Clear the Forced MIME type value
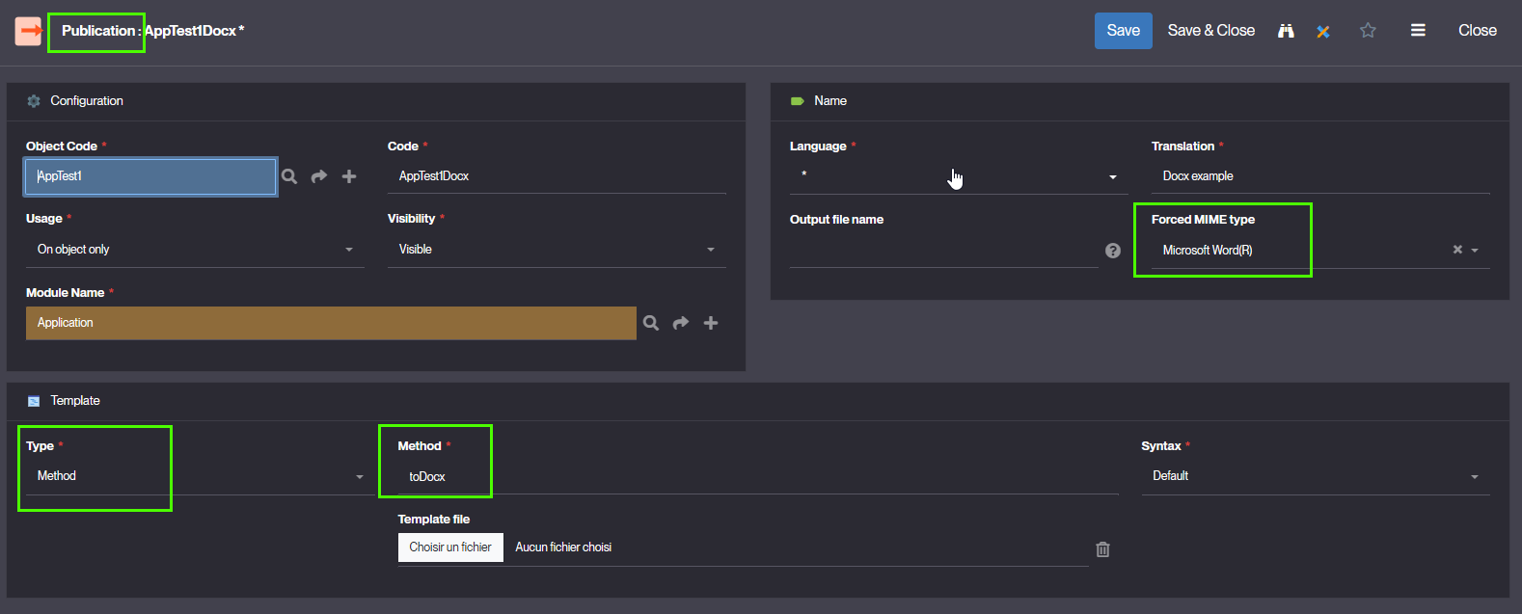Viewport: 1522px width, 614px height. [x=1457, y=250]
